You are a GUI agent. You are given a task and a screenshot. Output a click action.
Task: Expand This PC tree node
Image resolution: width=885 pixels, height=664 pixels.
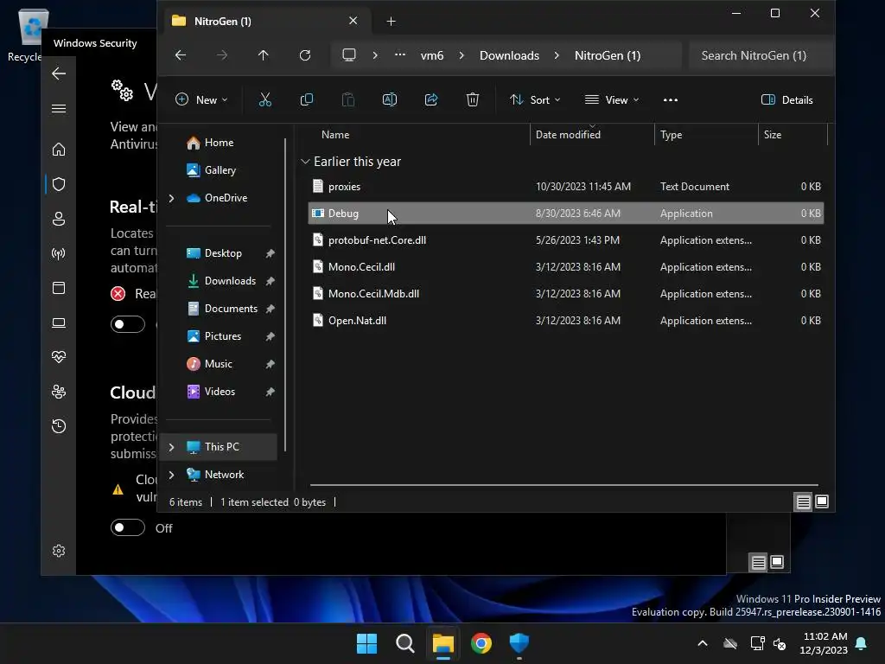172,447
